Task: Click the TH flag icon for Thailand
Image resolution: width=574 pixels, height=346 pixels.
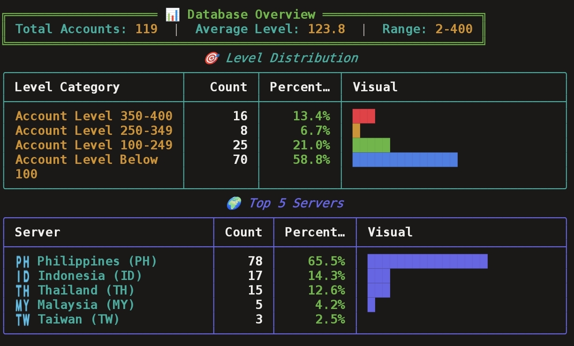Action: 23,290
